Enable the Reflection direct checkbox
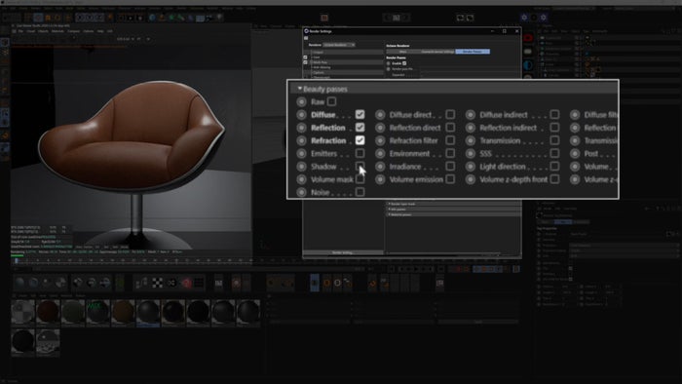682x384 pixels. tap(450, 128)
